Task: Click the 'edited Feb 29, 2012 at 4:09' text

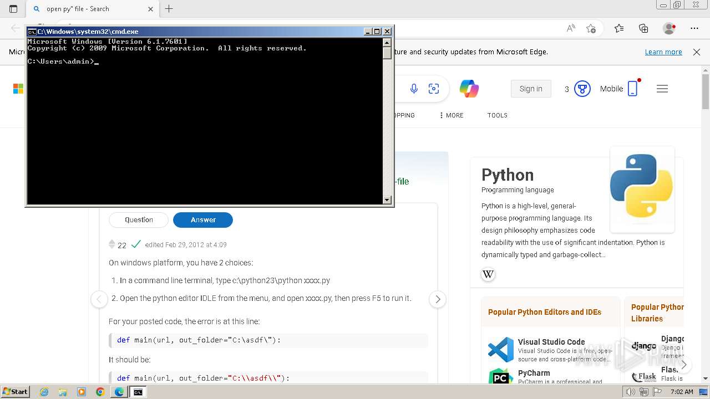Action: [186, 244]
